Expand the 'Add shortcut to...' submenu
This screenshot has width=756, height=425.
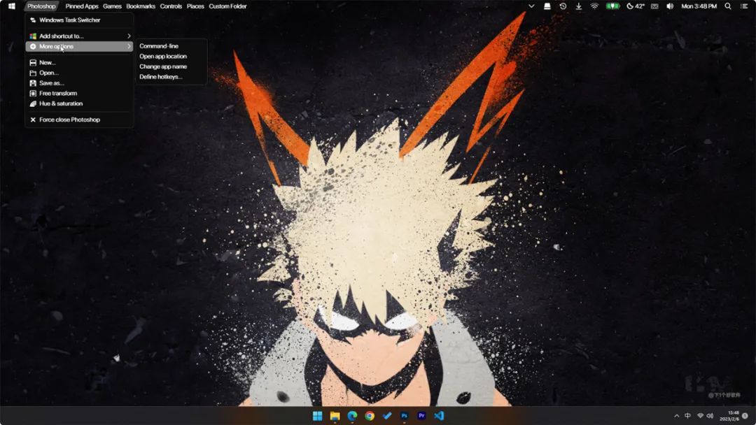coord(79,36)
